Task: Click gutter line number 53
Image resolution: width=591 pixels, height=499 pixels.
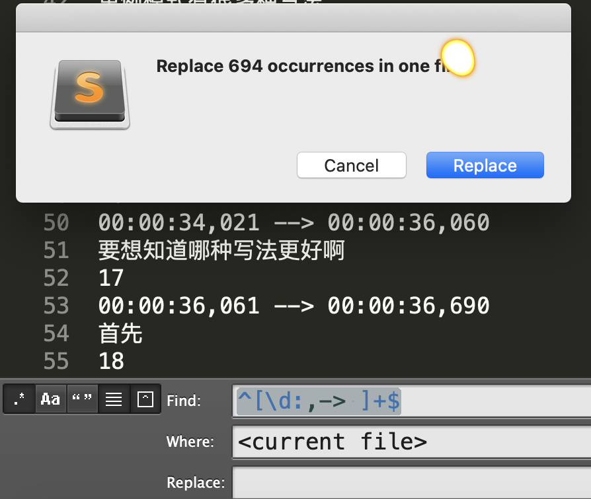Action: [x=56, y=305]
